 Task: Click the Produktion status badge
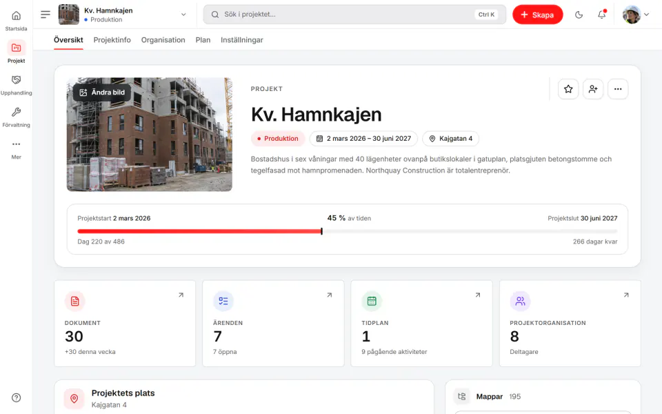(x=278, y=139)
